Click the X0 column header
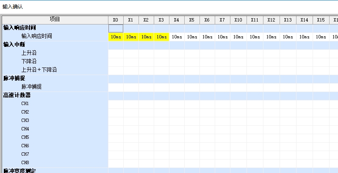This screenshot has height=173, width=338. click(x=116, y=20)
